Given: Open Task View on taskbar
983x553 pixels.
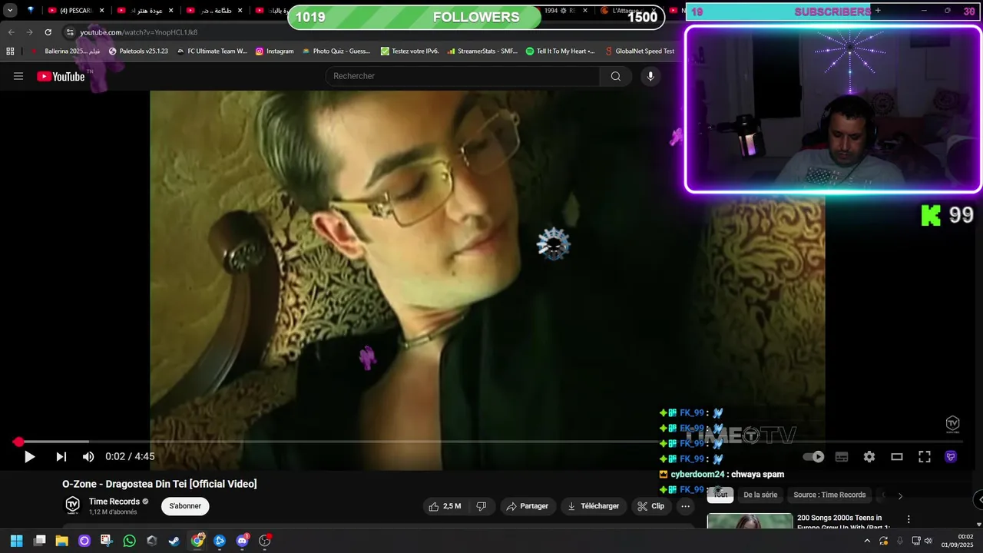Looking at the screenshot, I should [40, 541].
